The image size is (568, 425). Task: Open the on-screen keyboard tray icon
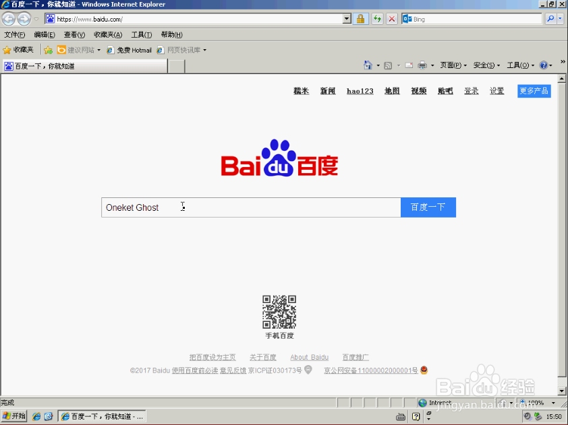click(x=401, y=417)
